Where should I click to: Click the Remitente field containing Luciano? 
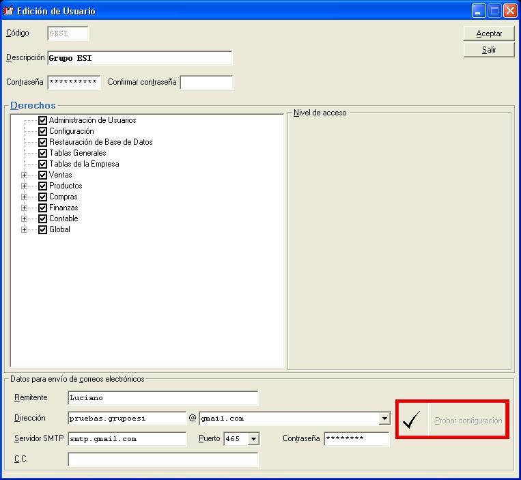click(163, 398)
